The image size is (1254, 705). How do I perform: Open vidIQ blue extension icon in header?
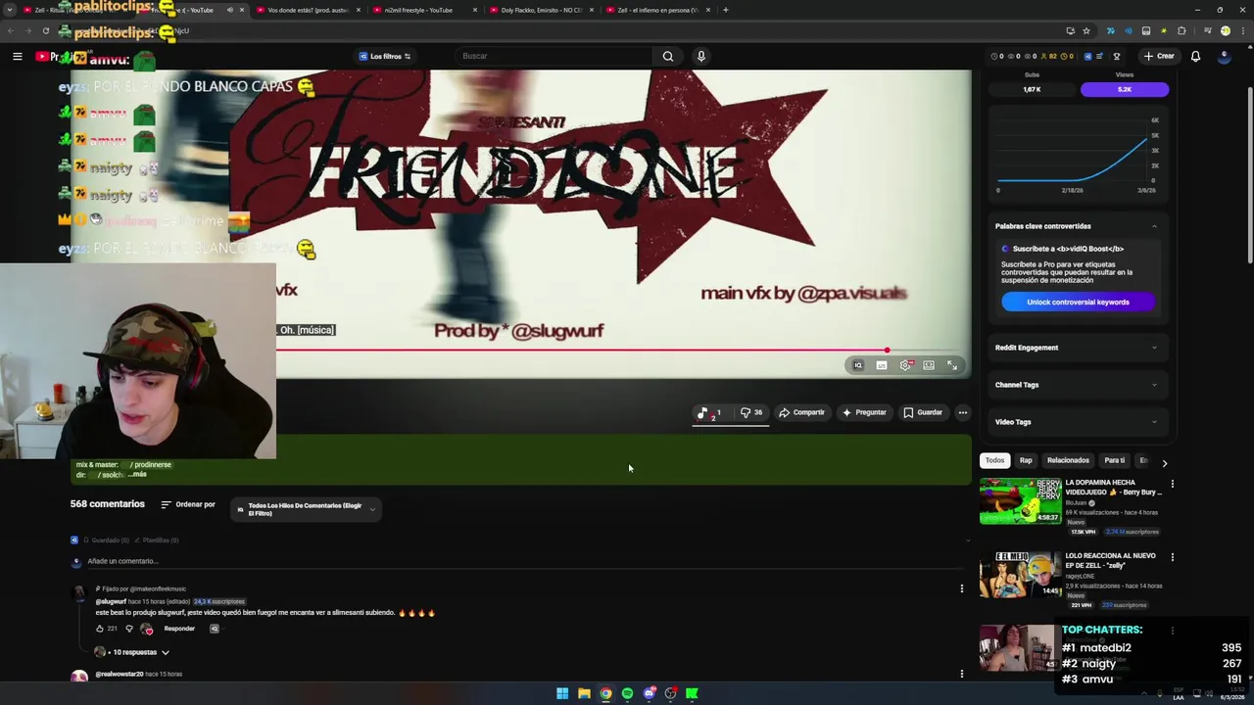(1087, 56)
